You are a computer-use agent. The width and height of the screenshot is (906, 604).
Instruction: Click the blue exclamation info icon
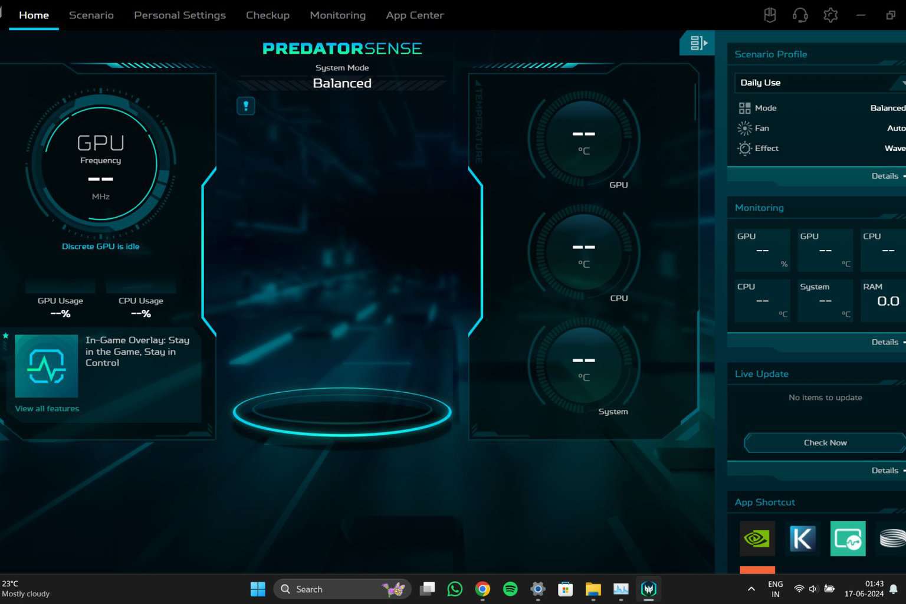(246, 106)
